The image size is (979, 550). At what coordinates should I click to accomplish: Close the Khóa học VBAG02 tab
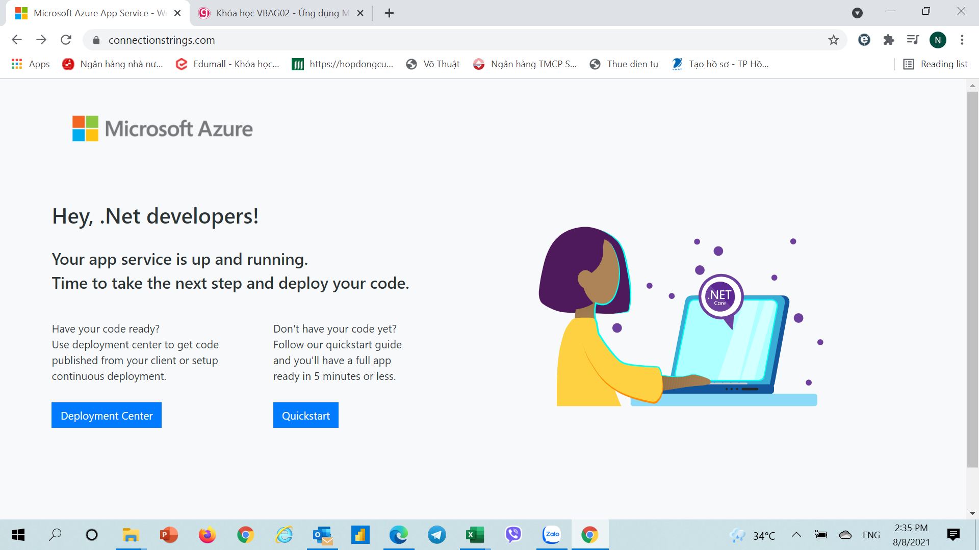coord(360,13)
